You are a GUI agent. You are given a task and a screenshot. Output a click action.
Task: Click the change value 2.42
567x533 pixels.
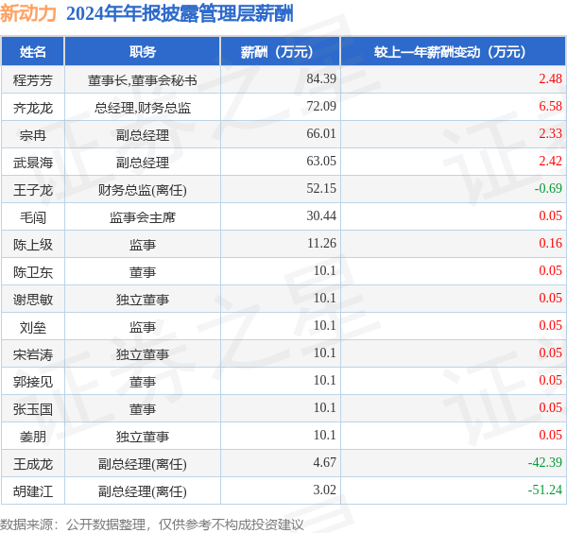[550, 161]
